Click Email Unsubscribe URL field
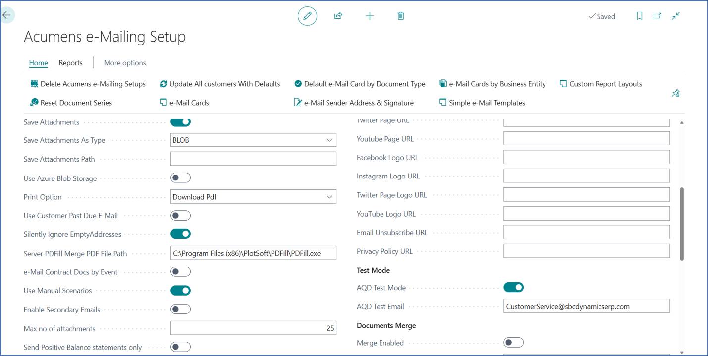708x356 pixels. pyautogui.click(x=587, y=232)
